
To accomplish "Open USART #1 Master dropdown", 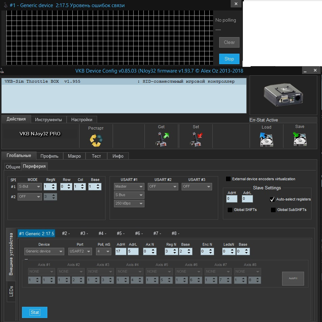I will [x=129, y=186].
